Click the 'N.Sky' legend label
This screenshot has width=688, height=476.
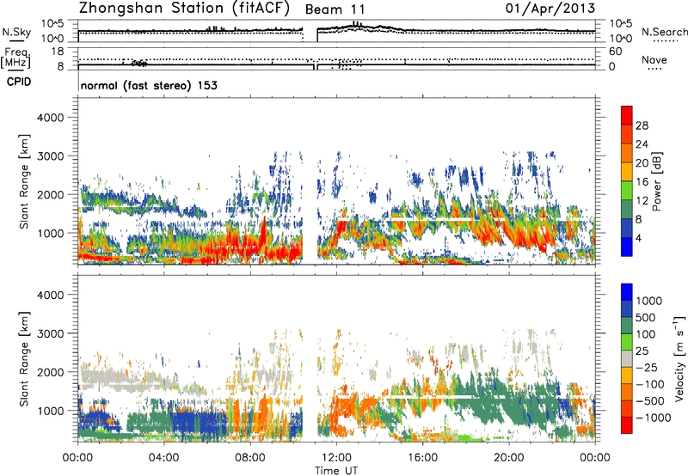[16, 32]
